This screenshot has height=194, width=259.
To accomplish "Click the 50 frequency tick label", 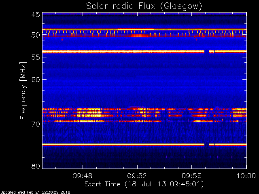I will pyautogui.click(x=36, y=35).
